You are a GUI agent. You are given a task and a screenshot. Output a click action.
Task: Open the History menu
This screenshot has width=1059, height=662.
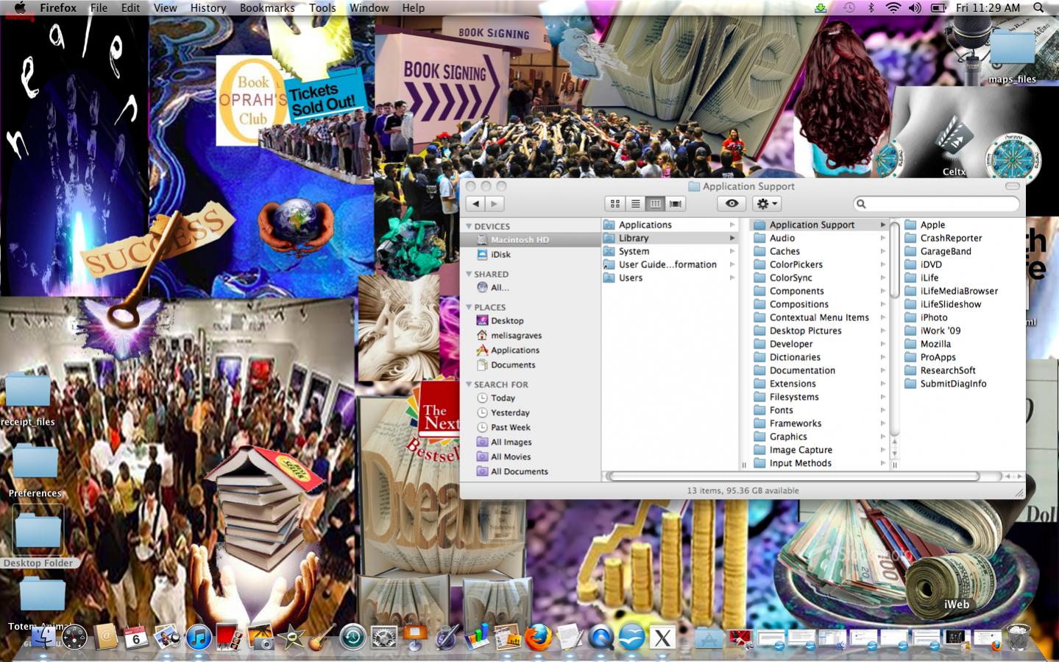208,8
